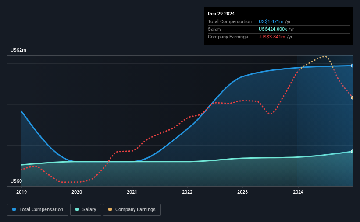360x222 pixels.
Task: Click the Salary row label in tooltip
Action: coord(215,29)
